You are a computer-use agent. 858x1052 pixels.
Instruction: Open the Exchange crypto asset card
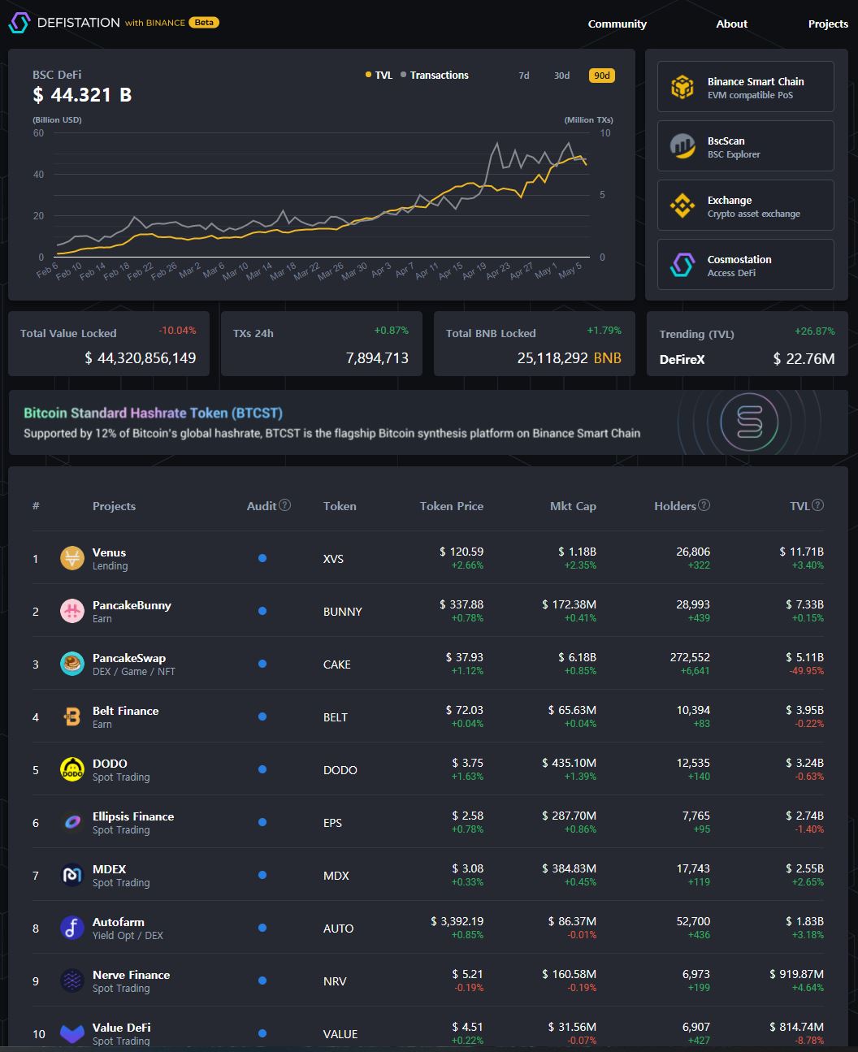(746, 205)
